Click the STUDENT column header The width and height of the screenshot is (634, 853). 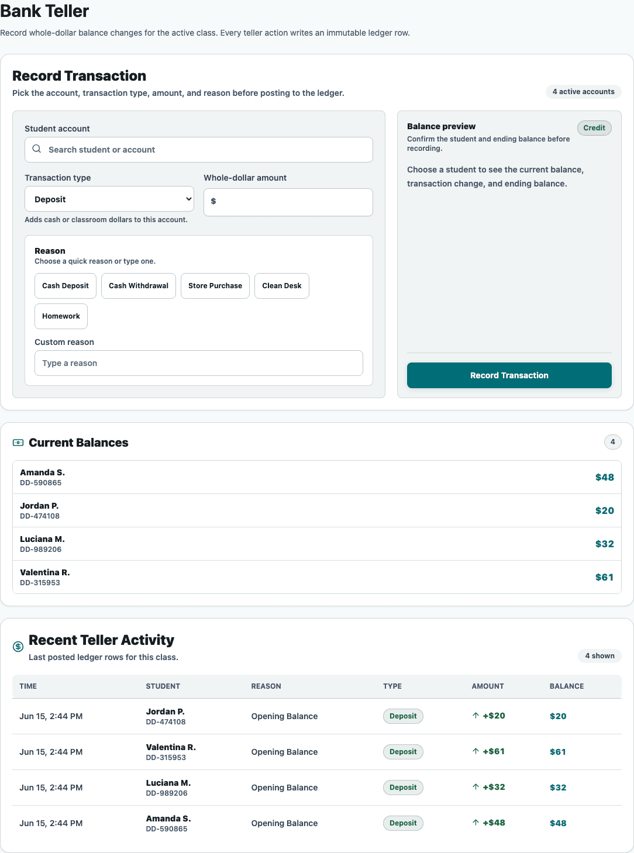click(x=163, y=686)
